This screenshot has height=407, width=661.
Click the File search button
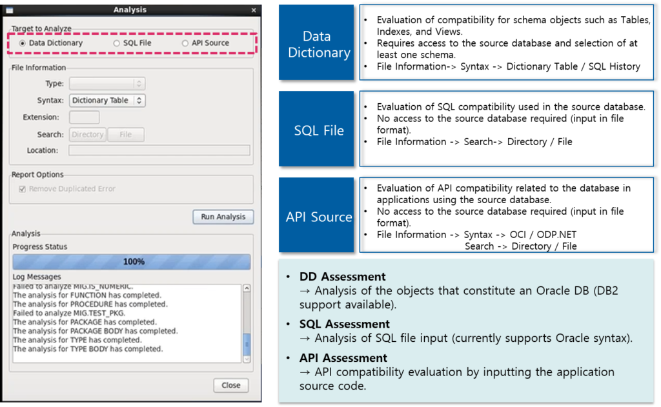click(x=126, y=134)
